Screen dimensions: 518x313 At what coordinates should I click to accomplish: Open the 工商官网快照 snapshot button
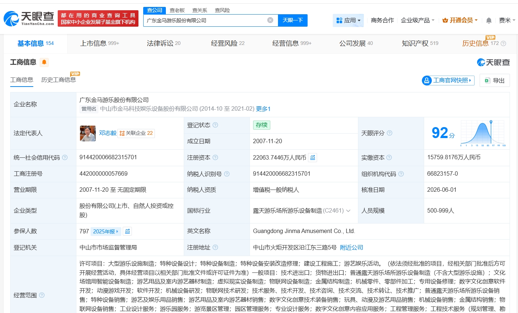coord(448,80)
